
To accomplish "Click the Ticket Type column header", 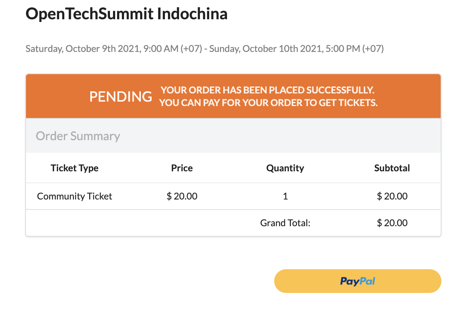I will point(75,168).
